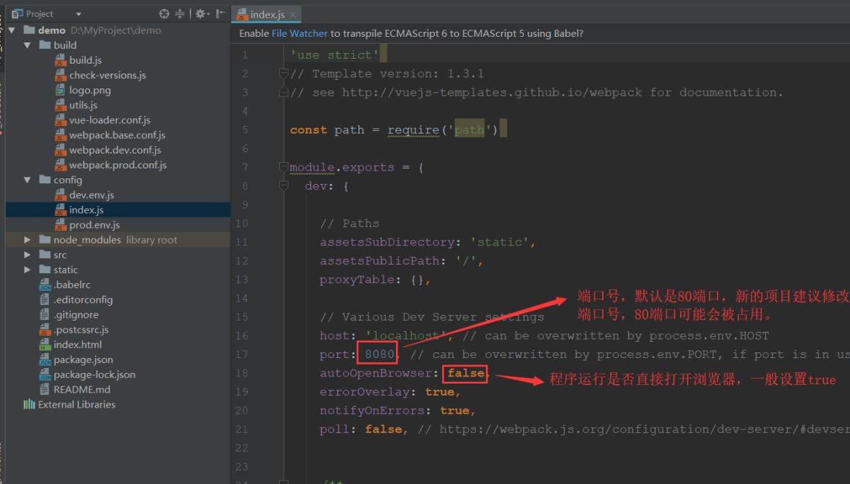Close the index.js editor tab
Screen dimensions: 850x484
click(293, 14)
